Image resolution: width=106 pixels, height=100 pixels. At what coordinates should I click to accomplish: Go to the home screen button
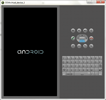[73, 46]
